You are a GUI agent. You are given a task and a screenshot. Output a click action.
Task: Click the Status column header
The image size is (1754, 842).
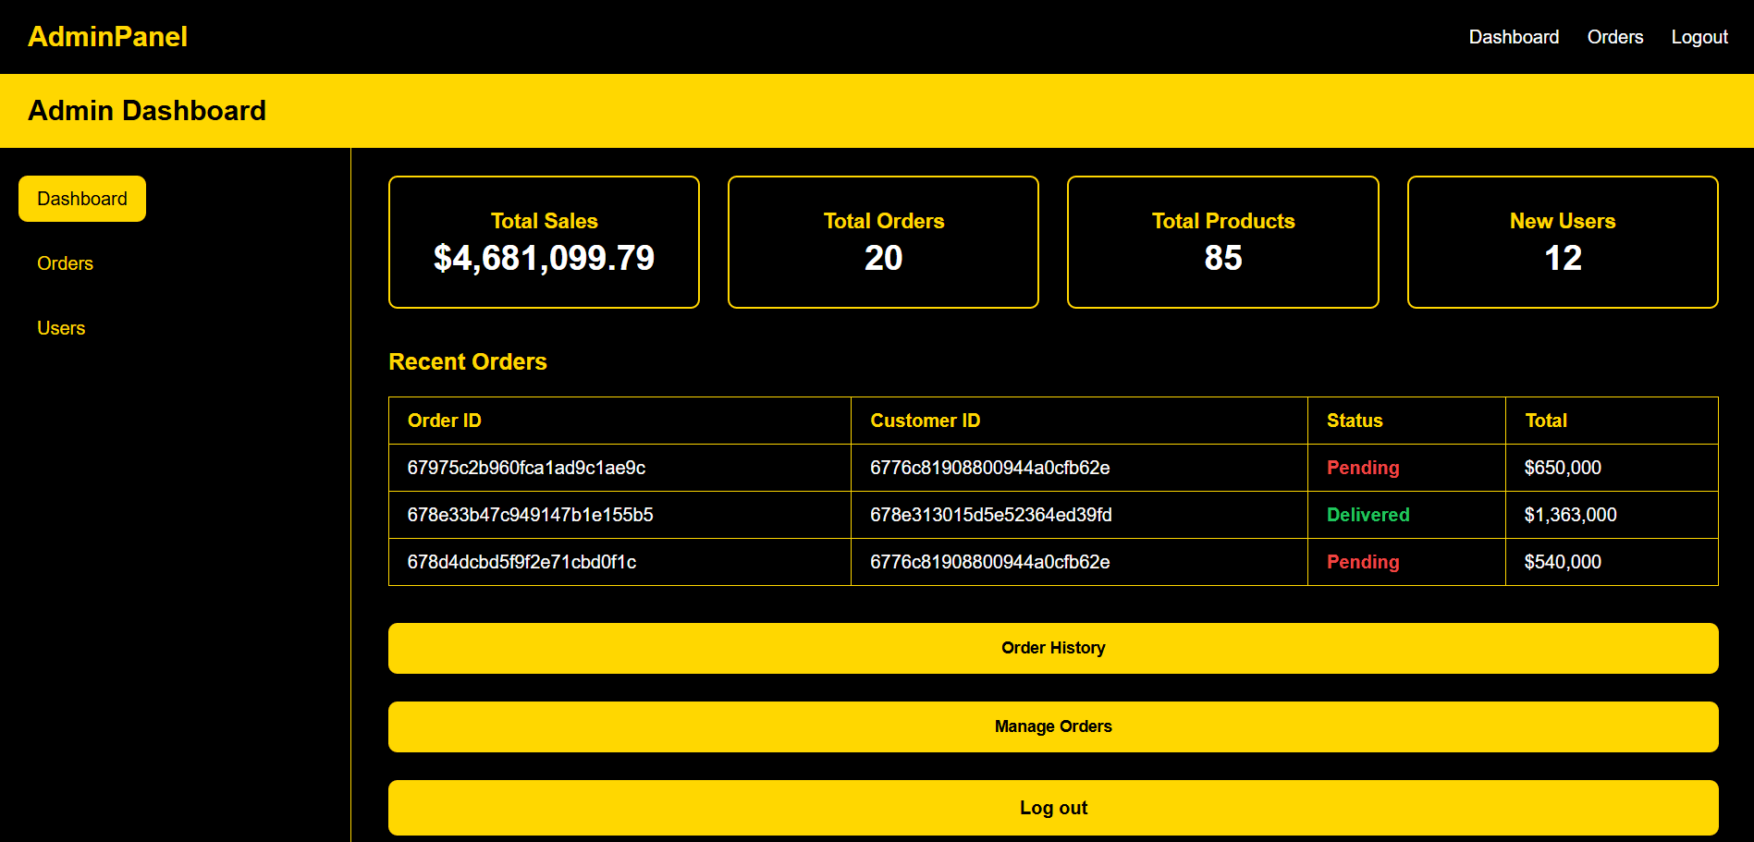pyautogui.click(x=1354, y=421)
